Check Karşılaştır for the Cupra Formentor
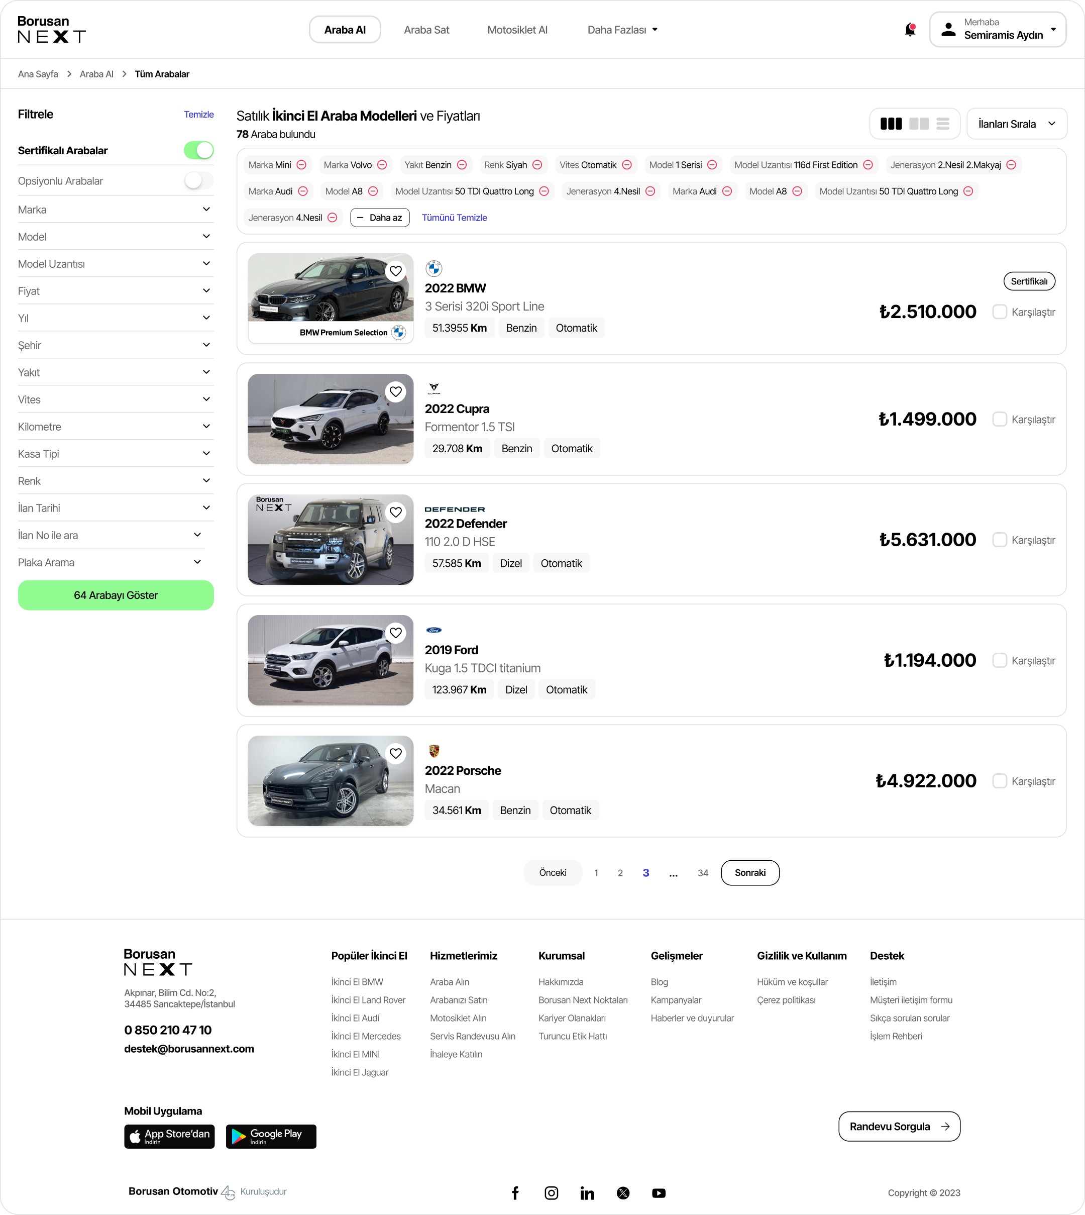1085x1215 pixels. click(x=999, y=419)
